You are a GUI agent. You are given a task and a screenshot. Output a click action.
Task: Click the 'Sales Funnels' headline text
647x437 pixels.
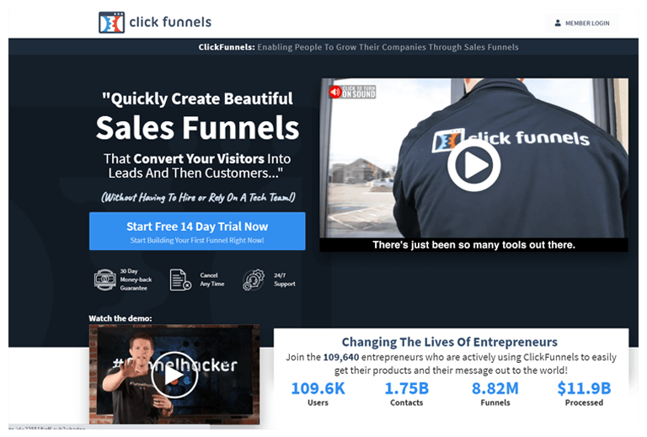click(197, 127)
